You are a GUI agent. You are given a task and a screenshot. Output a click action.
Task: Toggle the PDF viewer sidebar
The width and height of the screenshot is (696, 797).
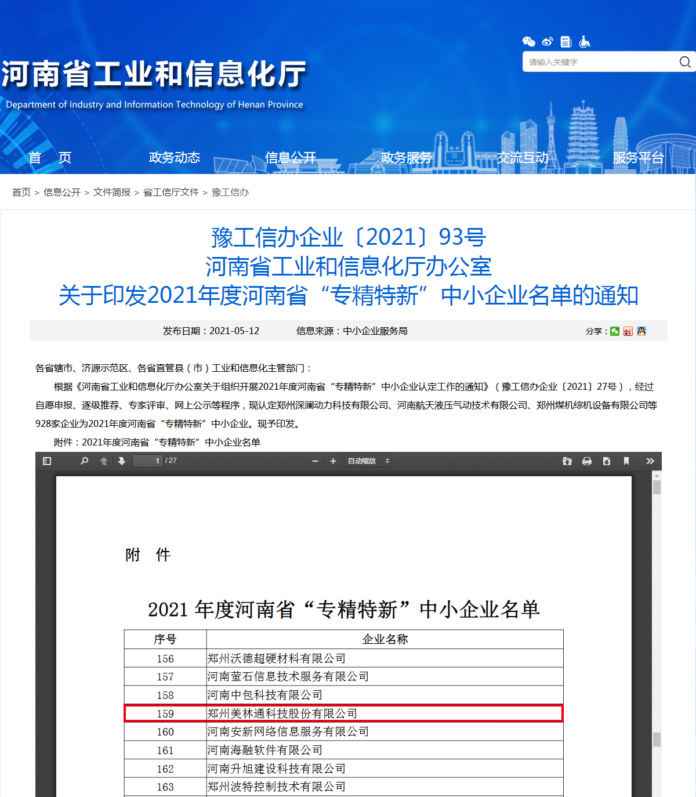(47, 461)
